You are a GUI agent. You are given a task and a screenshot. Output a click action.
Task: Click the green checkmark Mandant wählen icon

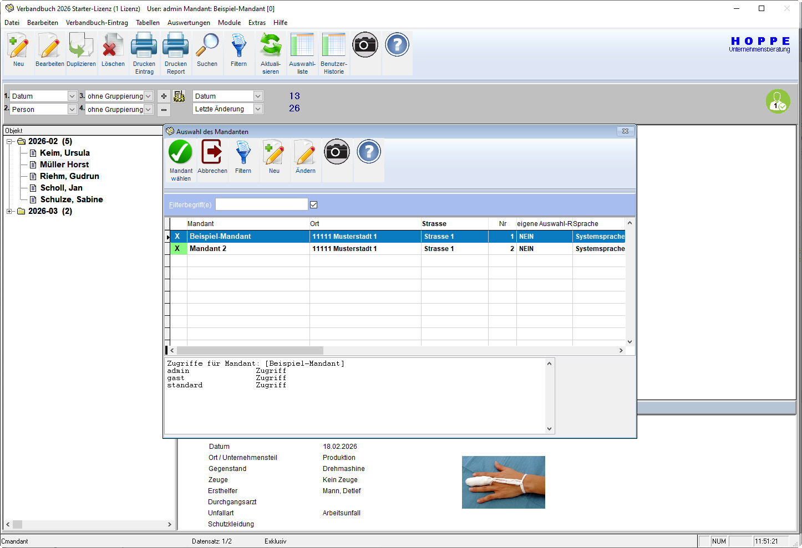(x=180, y=153)
